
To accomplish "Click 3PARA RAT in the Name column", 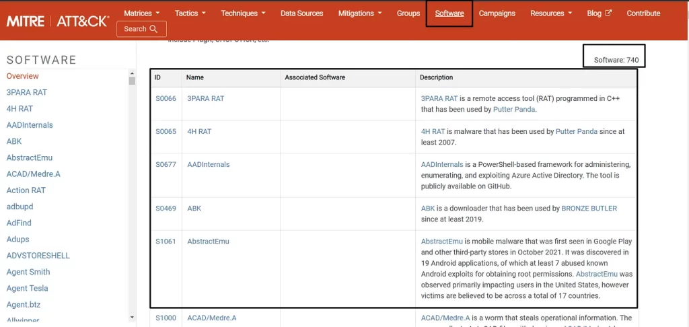I will pos(206,98).
